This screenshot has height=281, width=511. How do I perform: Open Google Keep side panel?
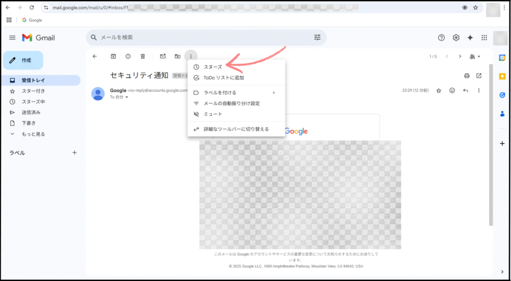[x=502, y=76]
